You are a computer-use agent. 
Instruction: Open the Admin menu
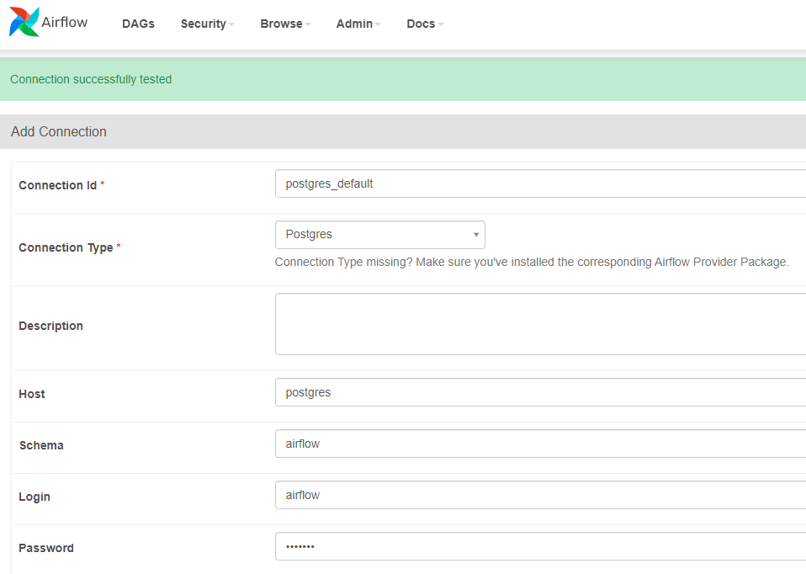[358, 24]
